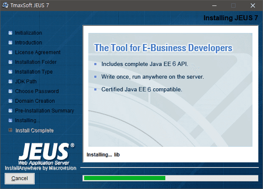
Task: Click the TmaxSoft JEUS title bar icon
Action: pos(5,5)
